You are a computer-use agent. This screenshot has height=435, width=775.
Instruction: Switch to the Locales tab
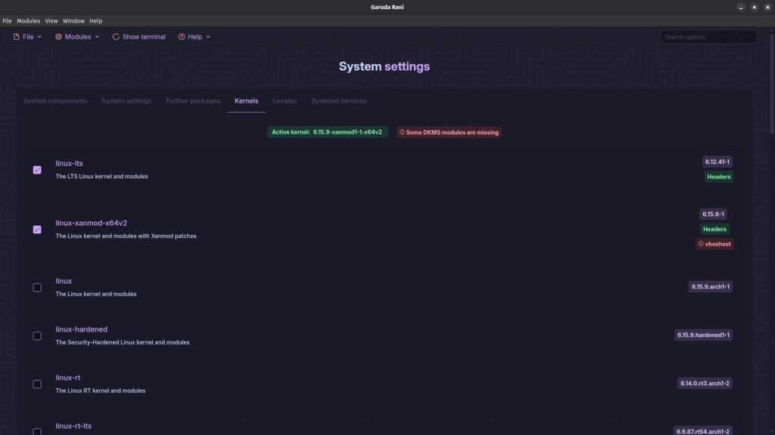point(285,101)
